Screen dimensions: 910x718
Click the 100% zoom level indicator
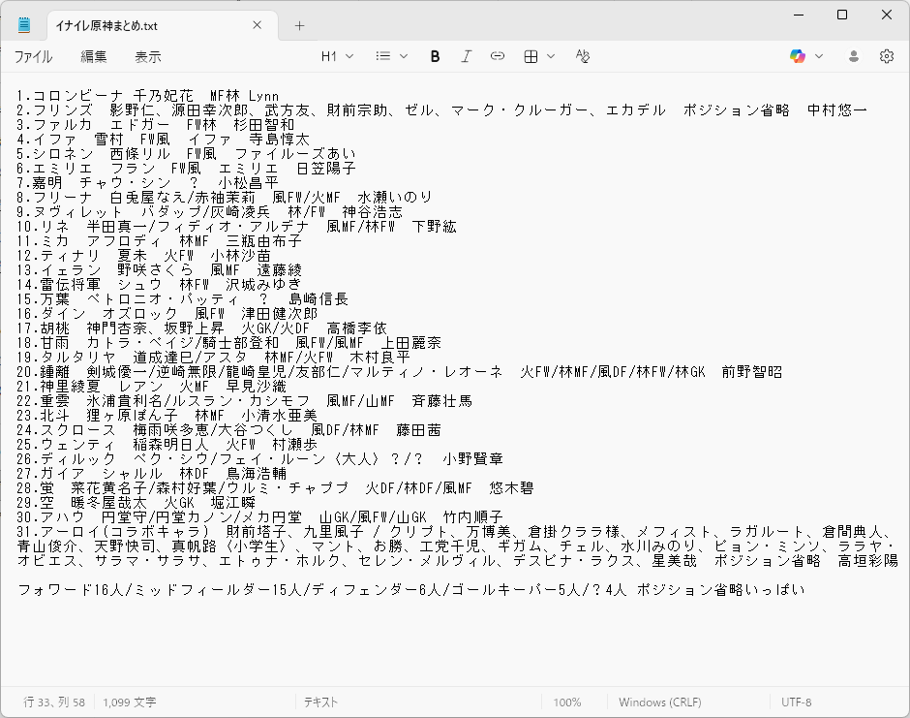click(567, 702)
